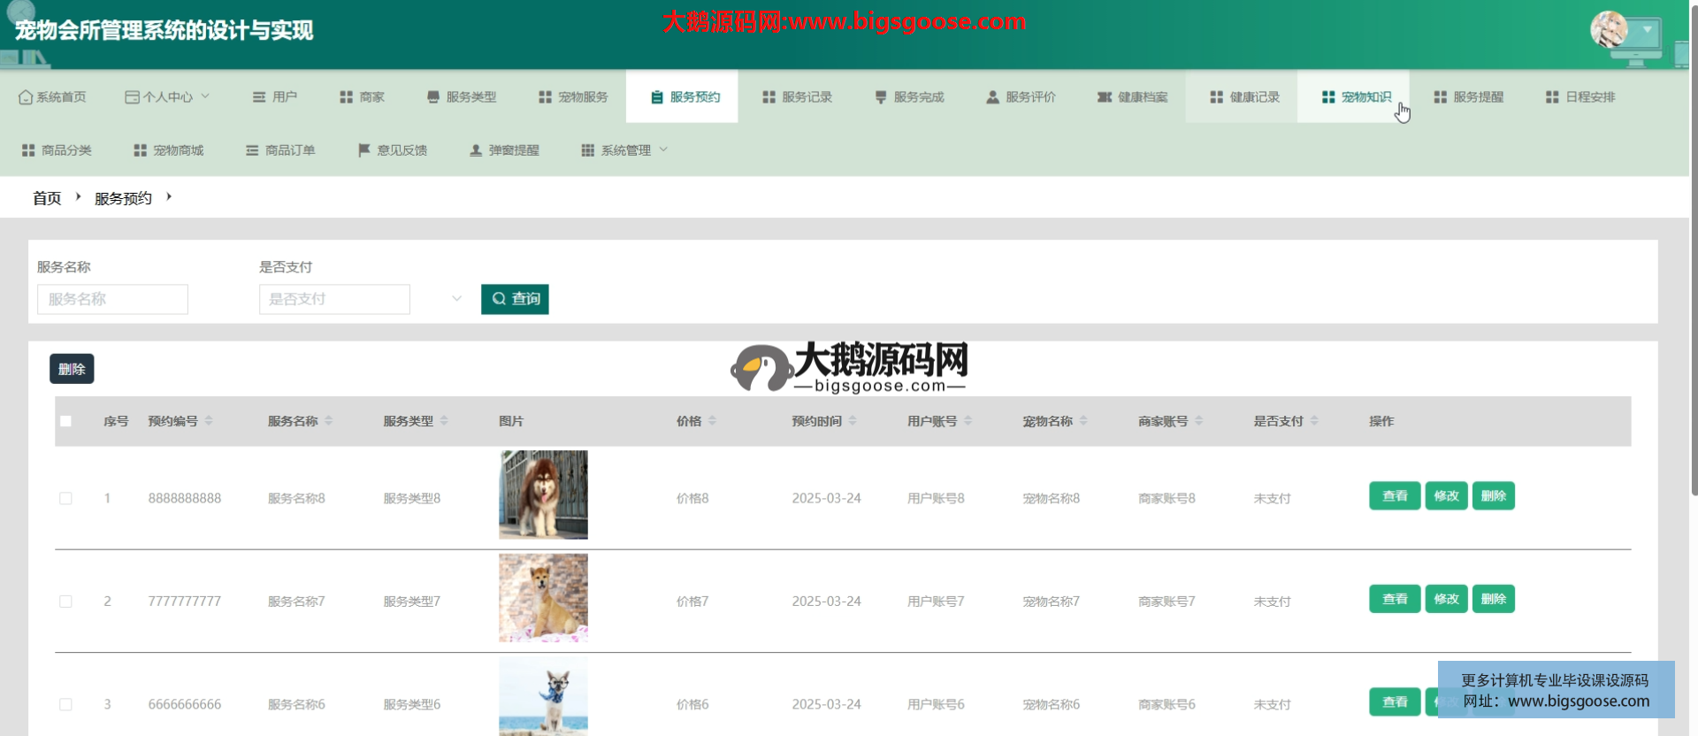
Task: Click the 健康档案 camera icon
Action: [x=1104, y=97]
